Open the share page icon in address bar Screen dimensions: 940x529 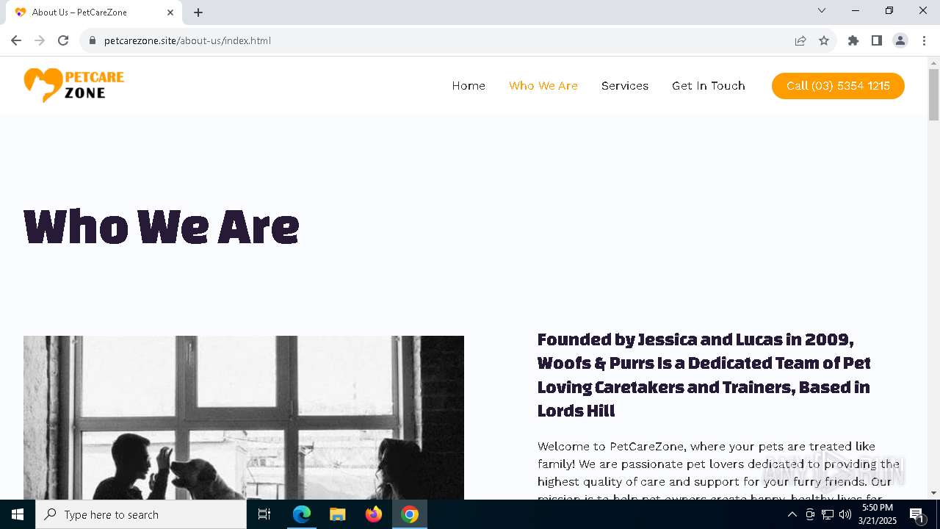(x=800, y=40)
